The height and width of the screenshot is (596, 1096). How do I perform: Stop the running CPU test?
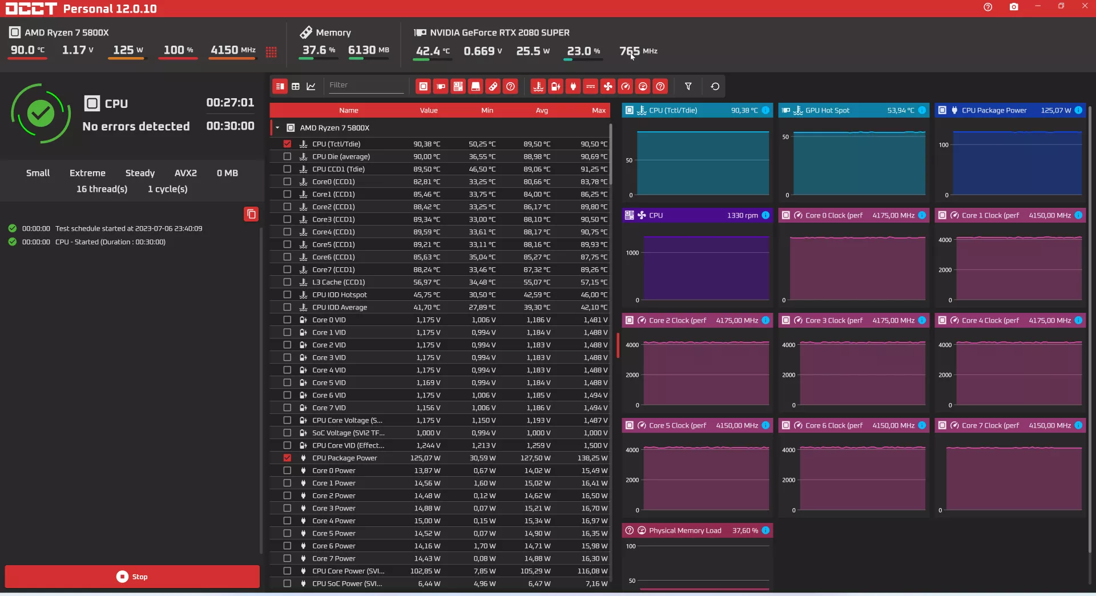pyautogui.click(x=132, y=577)
